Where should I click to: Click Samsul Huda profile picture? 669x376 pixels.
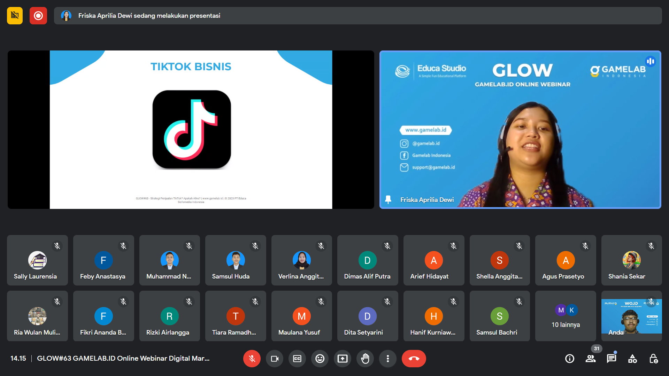(236, 260)
